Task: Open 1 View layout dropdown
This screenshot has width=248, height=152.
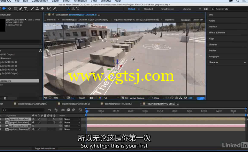Action: [x=158, y=98]
